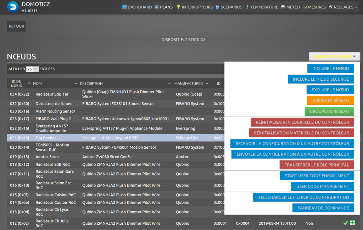The image size is (363, 230).
Task: Open the Scénarios page
Action: (229, 7)
